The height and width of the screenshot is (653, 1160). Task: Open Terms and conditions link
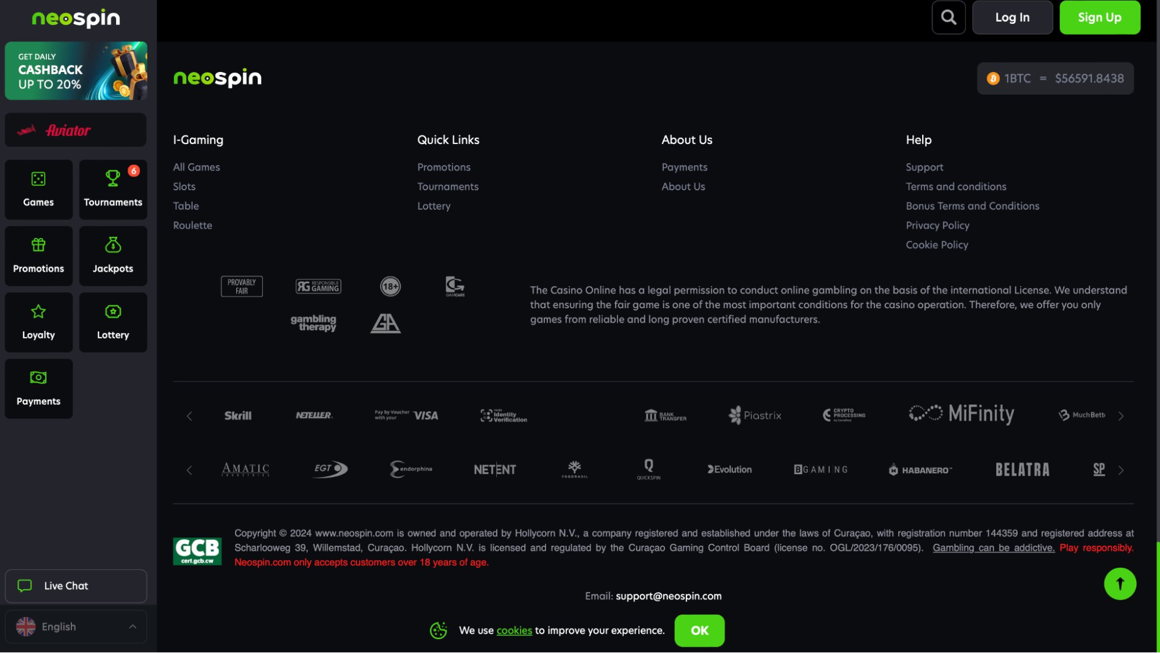tap(956, 186)
